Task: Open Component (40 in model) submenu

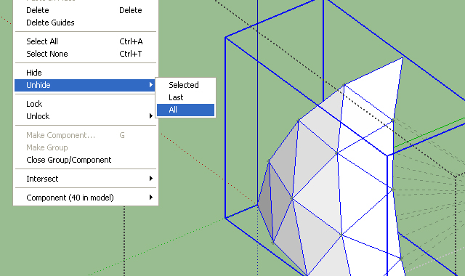Action: [86, 198]
